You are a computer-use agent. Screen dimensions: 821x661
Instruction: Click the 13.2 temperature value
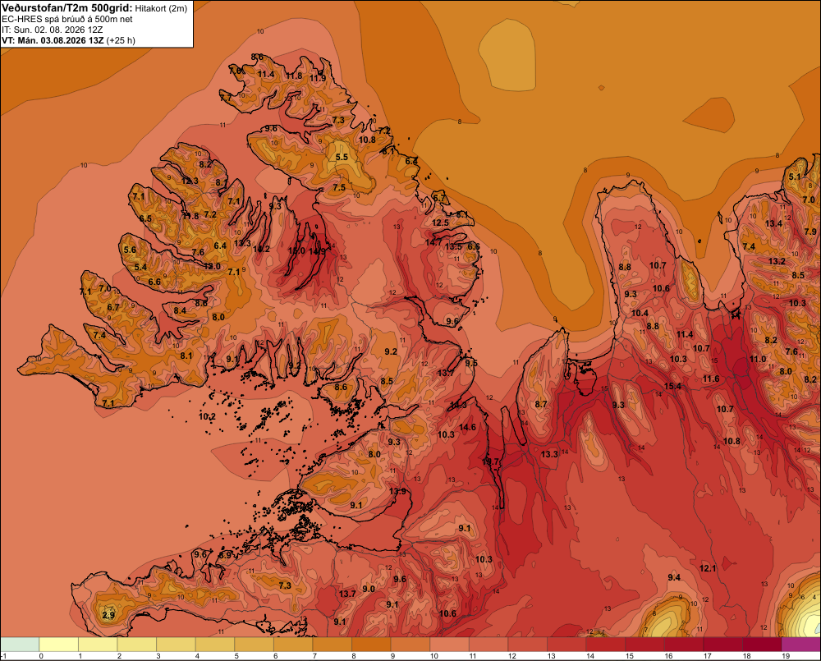(777, 261)
